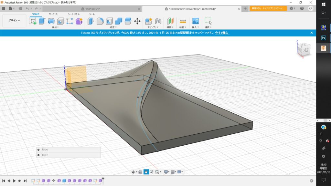Open the 修正 modify dropdown menu

pos(113,27)
